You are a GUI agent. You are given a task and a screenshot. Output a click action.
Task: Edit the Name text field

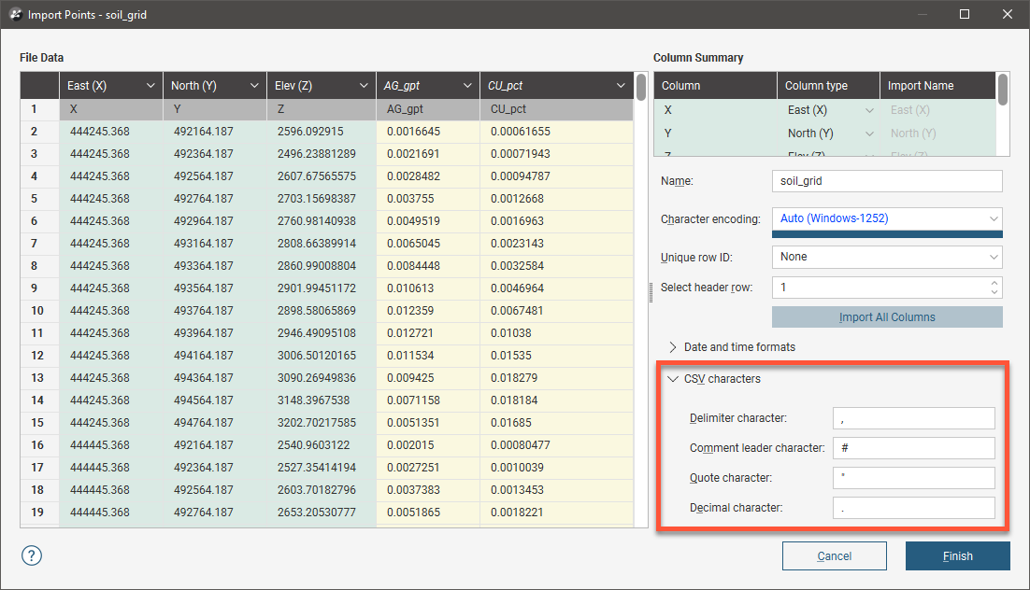pyautogui.click(x=887, y=181)
